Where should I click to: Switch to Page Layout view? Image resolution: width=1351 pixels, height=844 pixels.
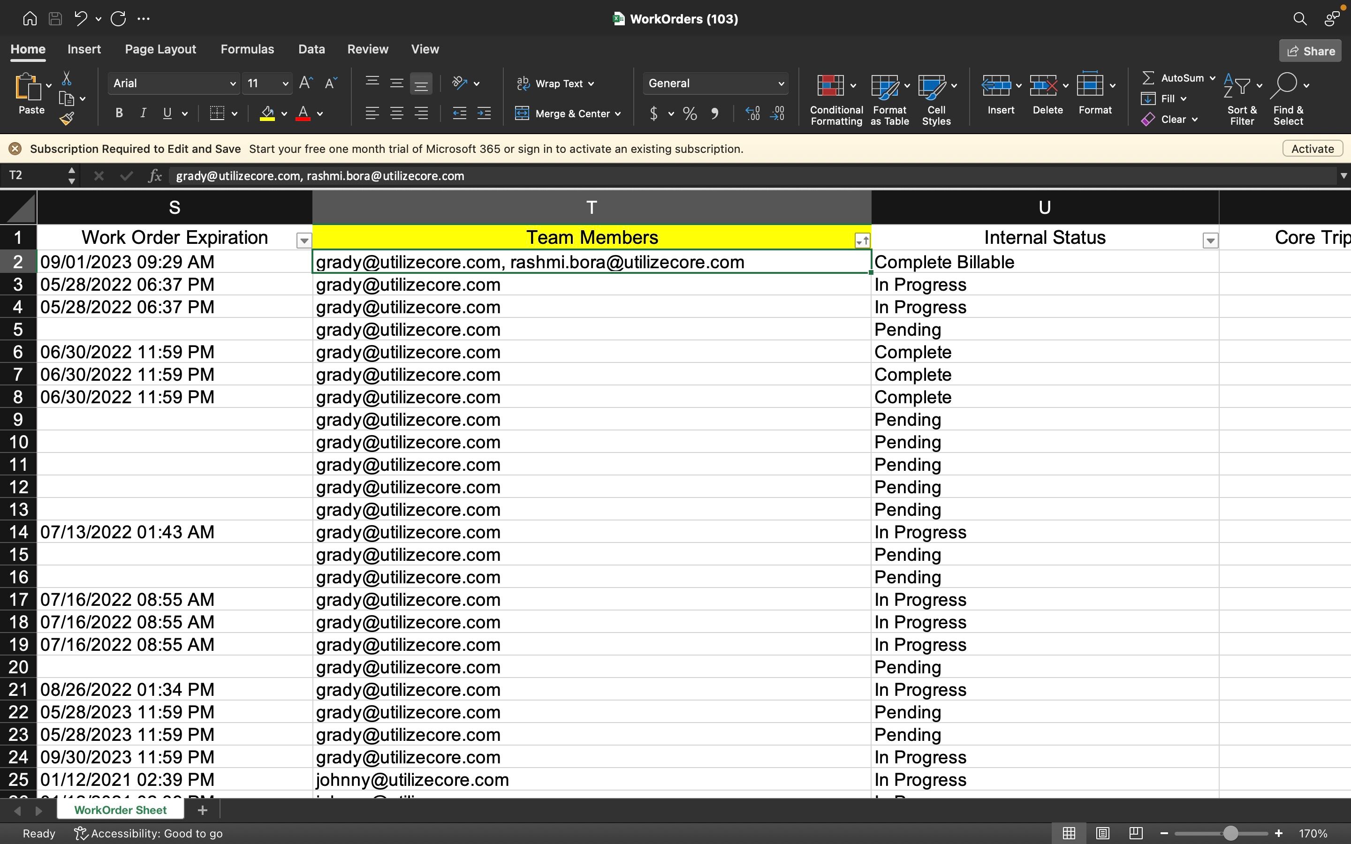(x=1102, y=833)
